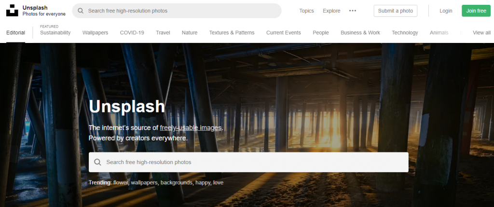Click trending term love

tap(219, 182)
